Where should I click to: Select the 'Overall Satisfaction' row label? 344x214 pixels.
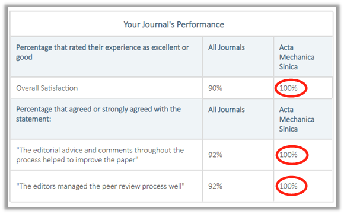pos(47,88)
